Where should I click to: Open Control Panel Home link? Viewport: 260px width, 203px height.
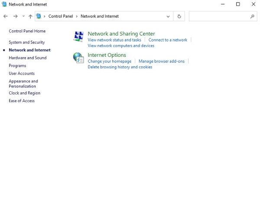27,31
